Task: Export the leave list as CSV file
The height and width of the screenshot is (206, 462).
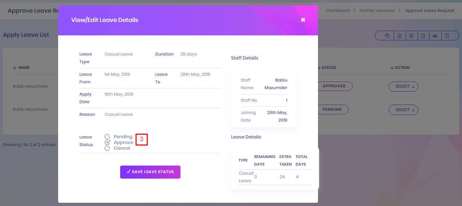Action: [411, 36]
